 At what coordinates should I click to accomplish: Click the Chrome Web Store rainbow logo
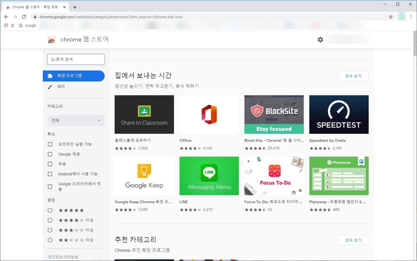(x=52, y=40)
